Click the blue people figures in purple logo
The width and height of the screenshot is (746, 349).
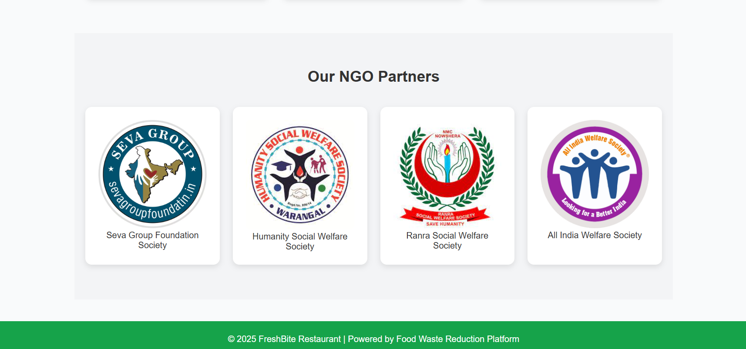coord(595,174)
